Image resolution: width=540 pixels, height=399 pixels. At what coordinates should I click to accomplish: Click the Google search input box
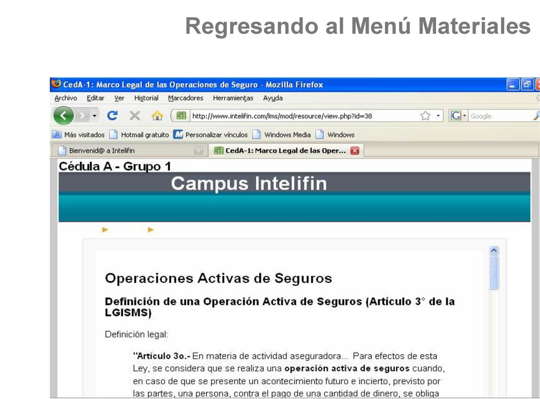coord(500,116)
